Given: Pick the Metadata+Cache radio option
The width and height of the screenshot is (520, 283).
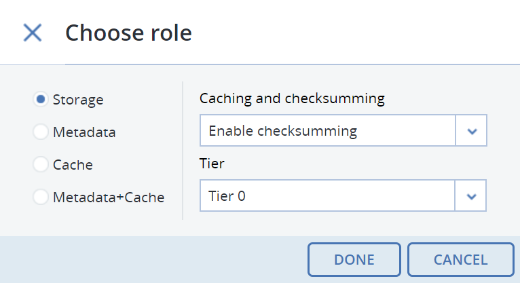Looking at the screenshot, I should [41, 197].
